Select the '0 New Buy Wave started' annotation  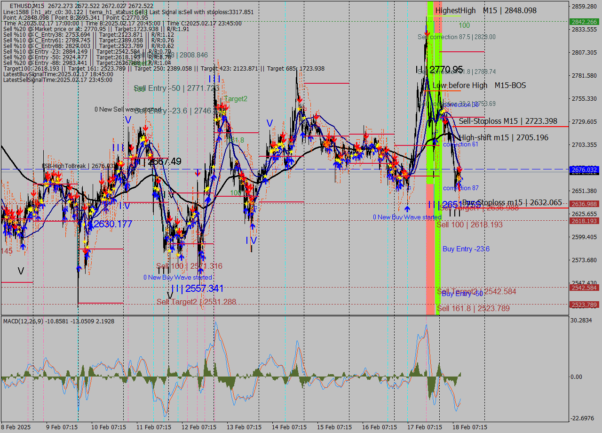click(407, 217)
